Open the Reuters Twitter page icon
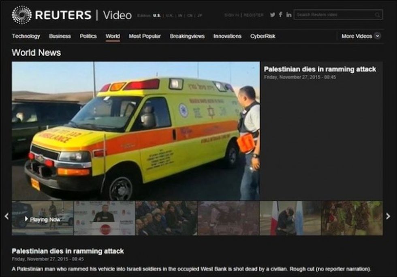397x277 pixels. (x=273, y=15)
